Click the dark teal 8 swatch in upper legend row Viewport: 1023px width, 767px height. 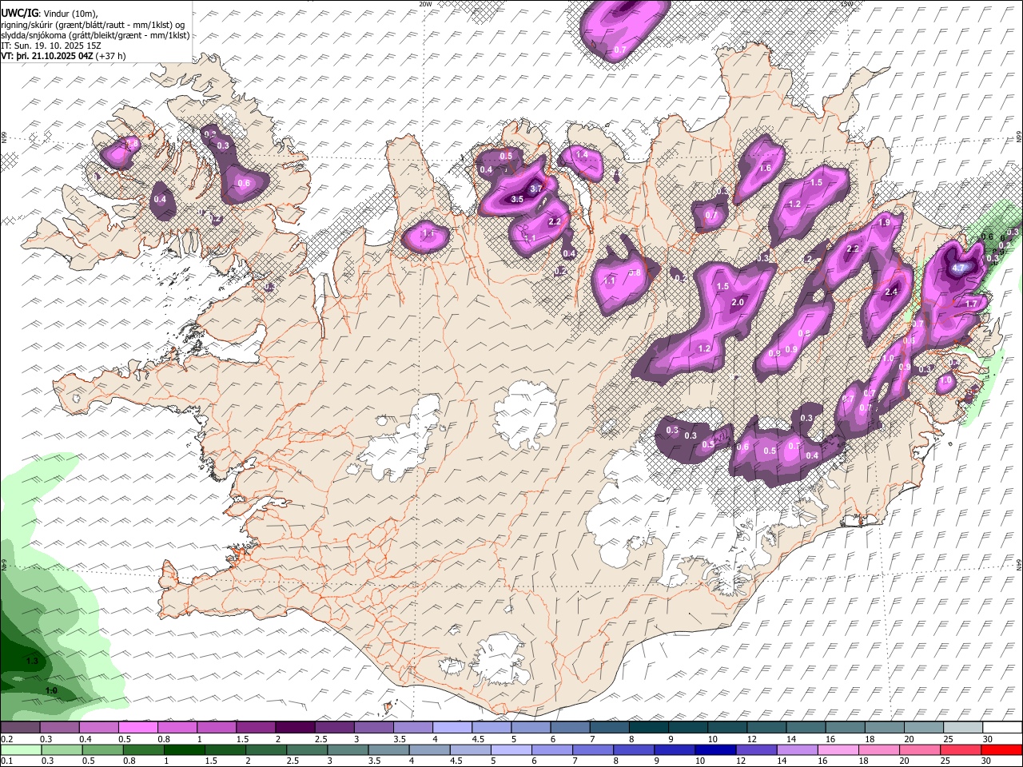pos(648,728)
